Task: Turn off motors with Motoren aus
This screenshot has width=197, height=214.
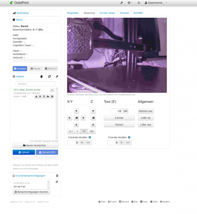Action: (145, 111)
